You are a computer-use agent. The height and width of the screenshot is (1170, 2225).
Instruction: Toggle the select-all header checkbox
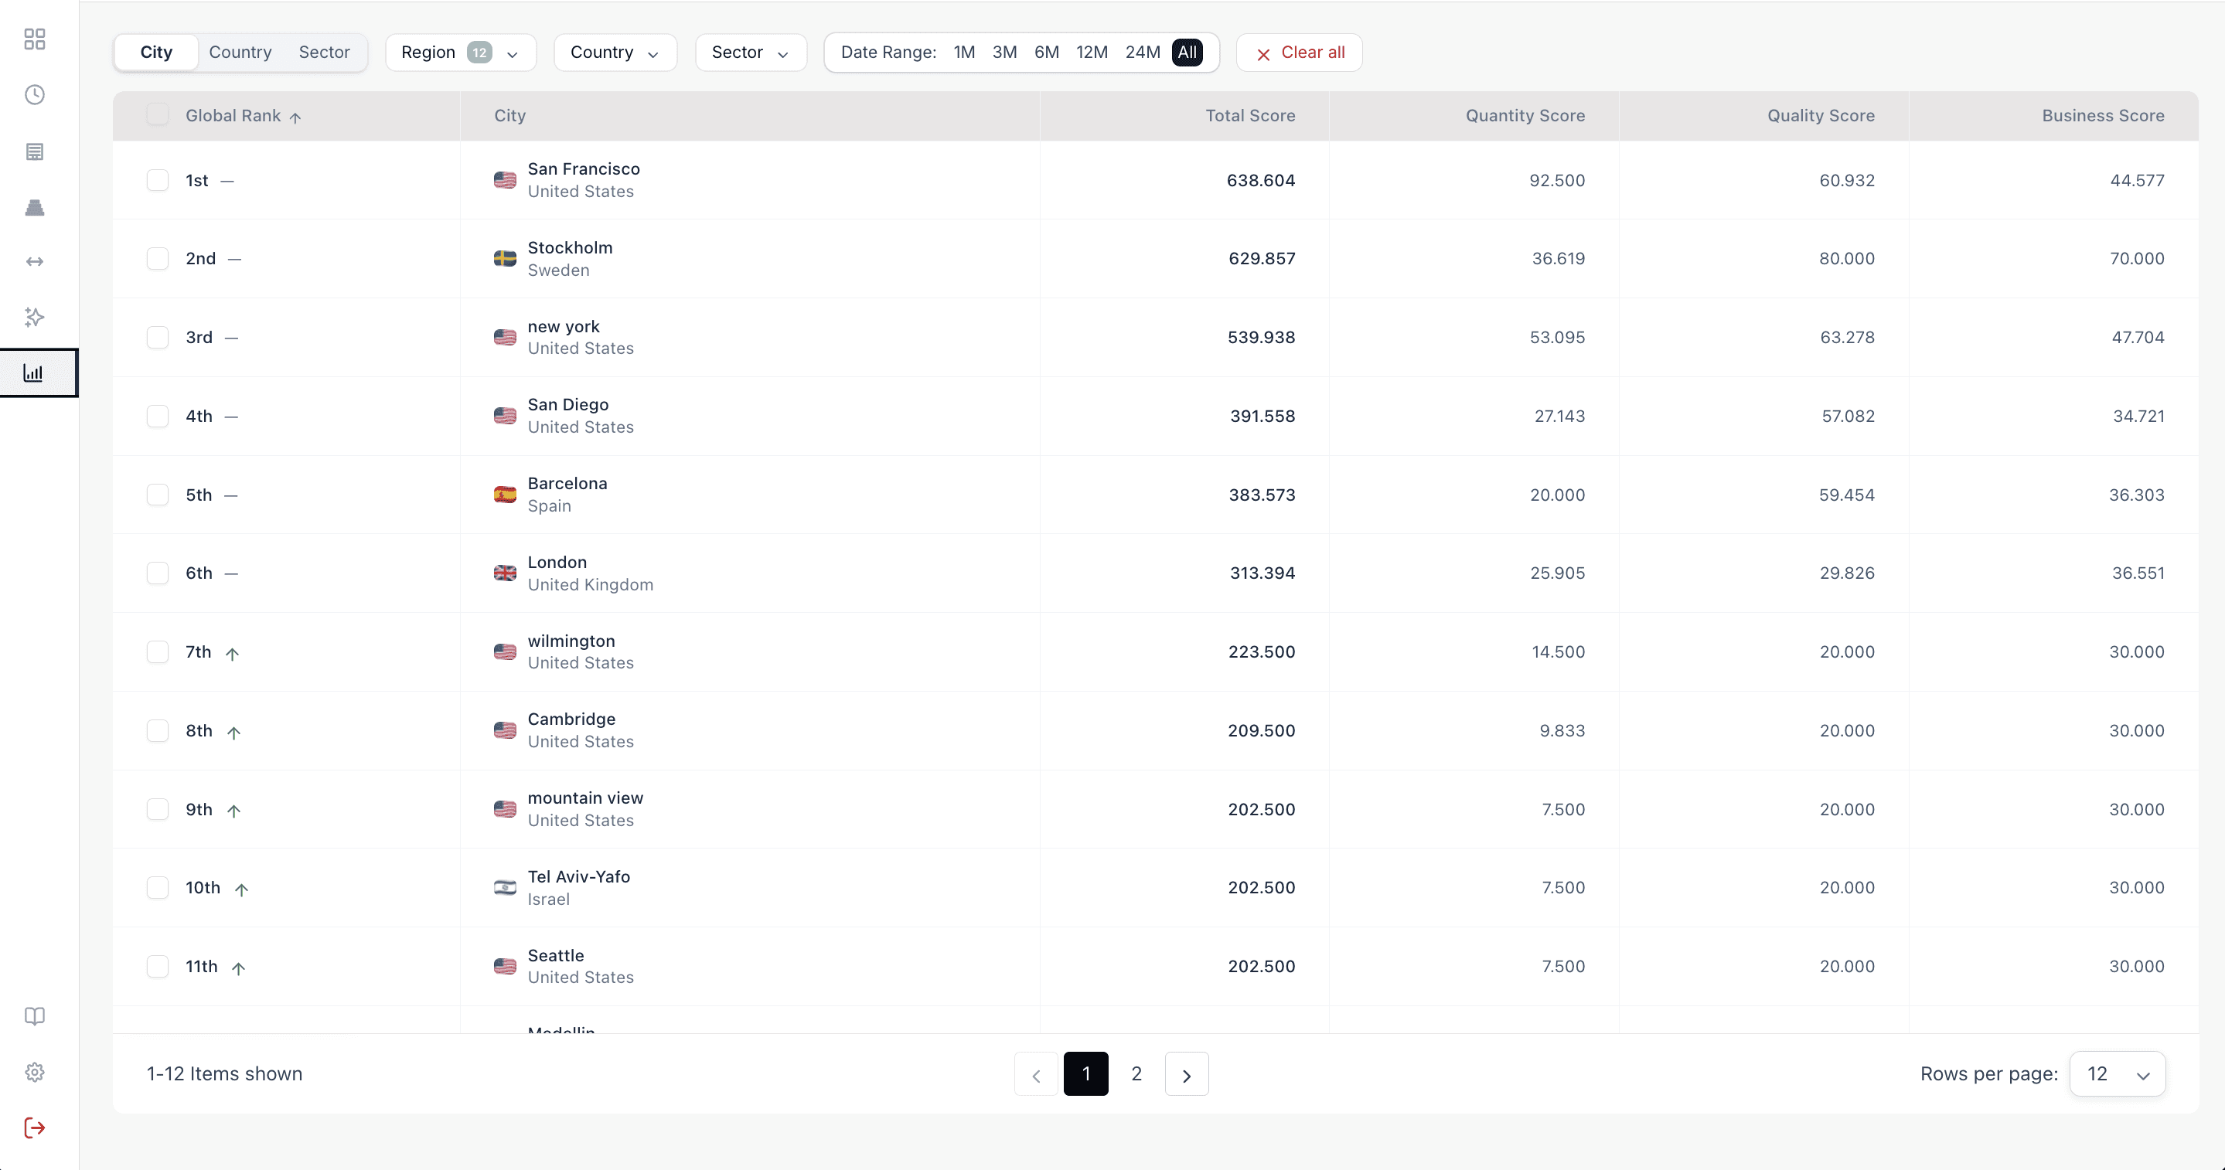pyautogui.click(x=157, y=115)
